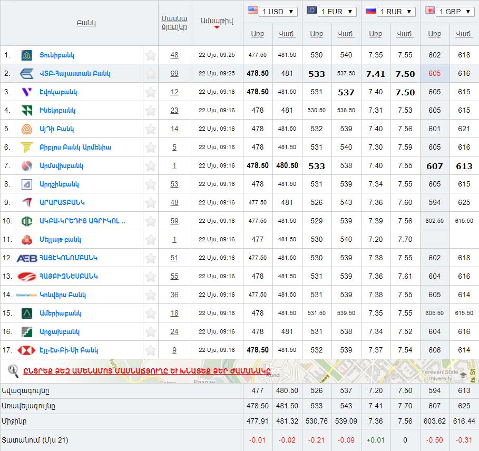Toggle the favorite star for Armswissbank row

(x=151, y=165)
